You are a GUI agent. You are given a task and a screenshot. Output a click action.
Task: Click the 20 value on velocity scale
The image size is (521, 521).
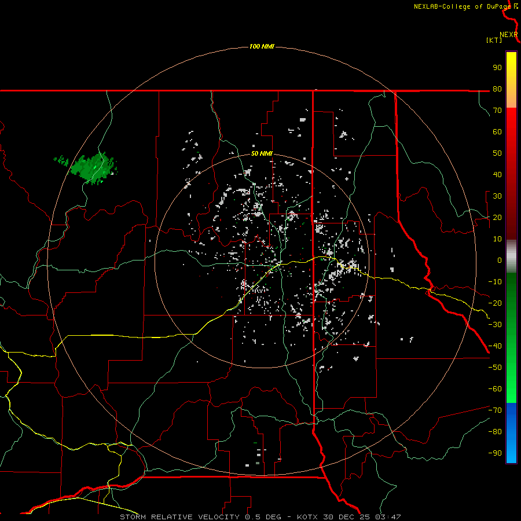click(x=497, y=218)
